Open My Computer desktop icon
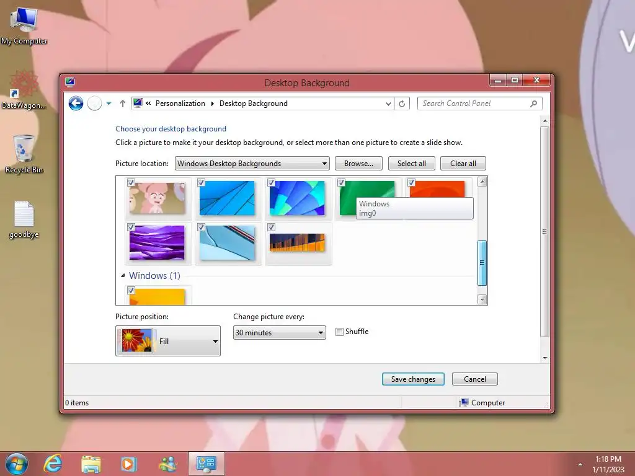The width and height of the screenshot is (635, 476). pyautogui.click(x=24, y=26)
